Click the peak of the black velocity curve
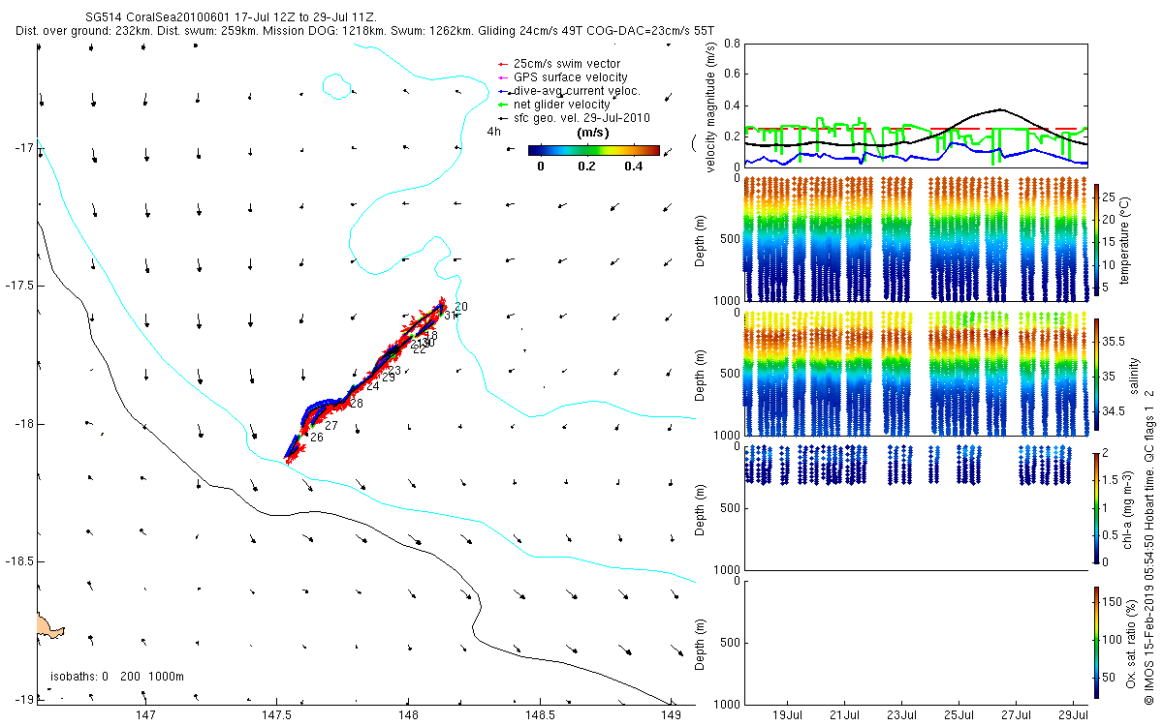 click(x=1002, y=109)
